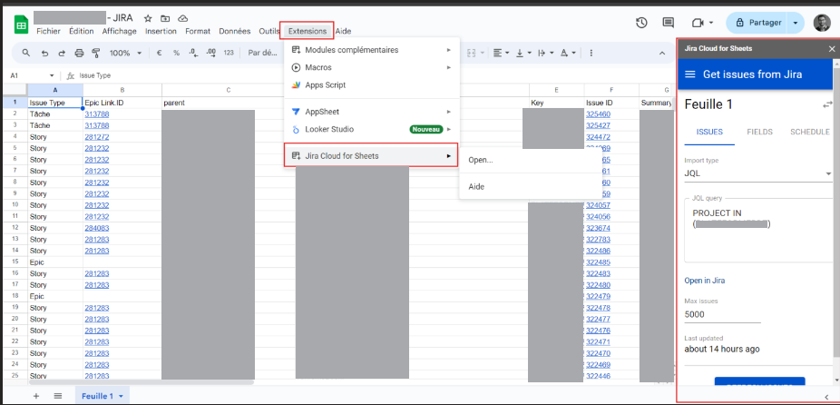This screenshot has width=840, height=405.
Task: Open the Données menu
Action: pos(235,31)
